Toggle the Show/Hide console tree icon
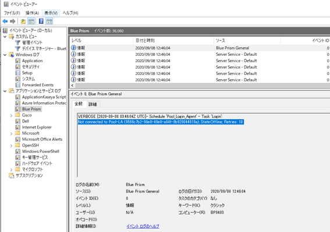Viewport: 330px width, 232px height. tap(31, 22)
